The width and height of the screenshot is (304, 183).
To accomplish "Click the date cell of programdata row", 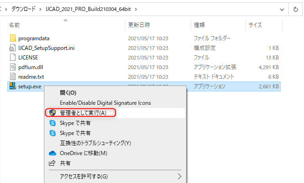I will tap(148, 38).
